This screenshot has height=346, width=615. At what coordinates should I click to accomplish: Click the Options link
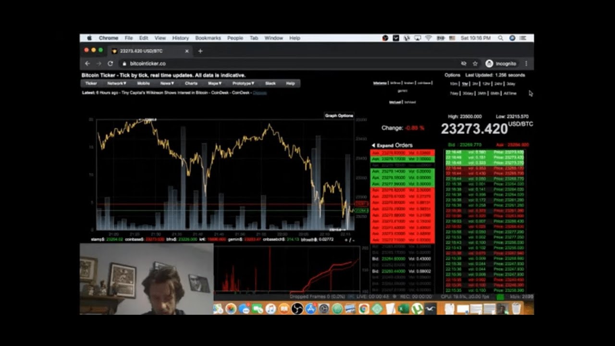[452, 75]
